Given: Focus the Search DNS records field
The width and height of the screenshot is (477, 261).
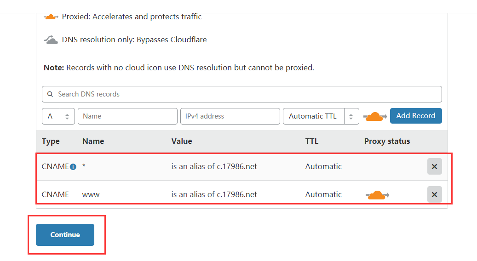Looking at the screenshot, I should 248,94.
